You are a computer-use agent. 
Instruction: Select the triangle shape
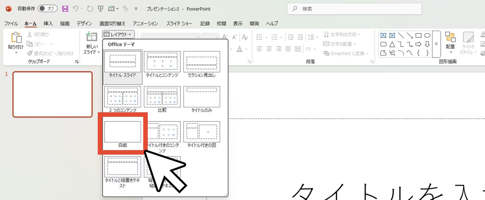click(392, 44)
